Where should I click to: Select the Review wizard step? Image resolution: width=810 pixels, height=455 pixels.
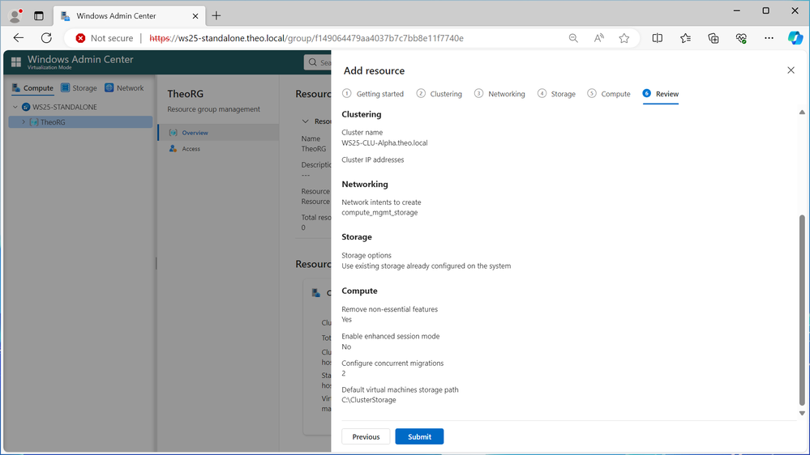pyautogui.click(x=661, y=94)
